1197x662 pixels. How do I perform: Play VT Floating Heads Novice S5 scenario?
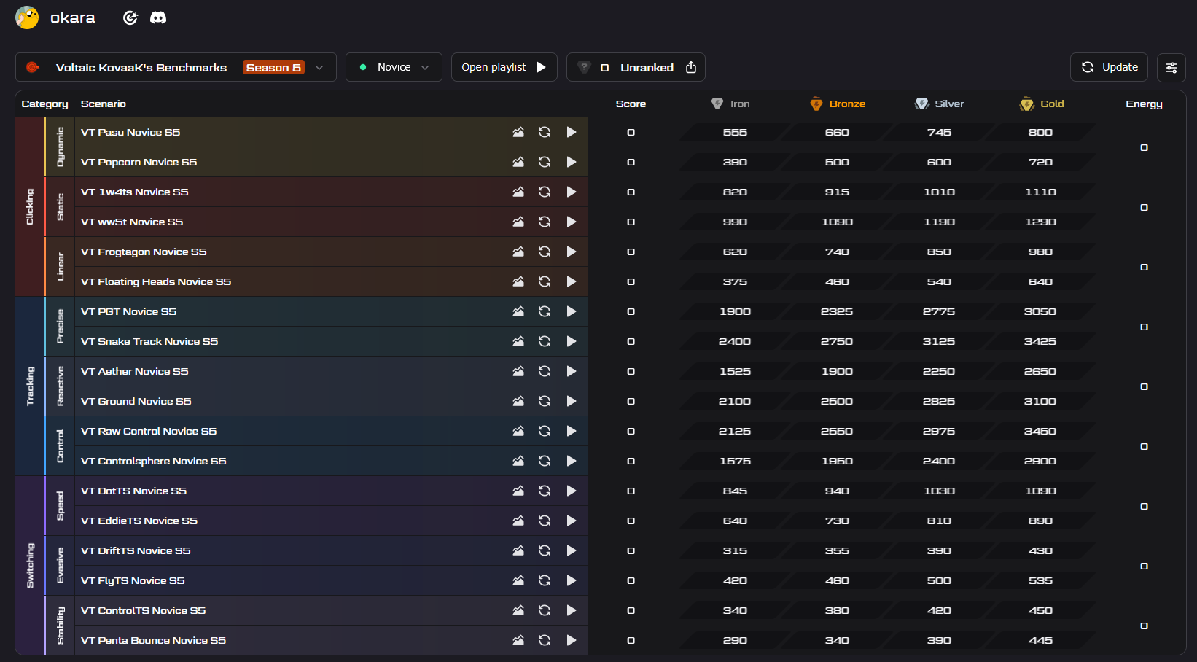click(572, 281)
